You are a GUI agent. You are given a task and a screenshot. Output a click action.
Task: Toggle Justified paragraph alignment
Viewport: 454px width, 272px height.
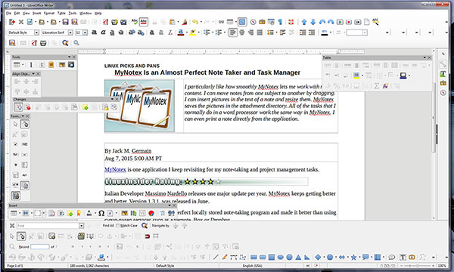pos(260,32)
